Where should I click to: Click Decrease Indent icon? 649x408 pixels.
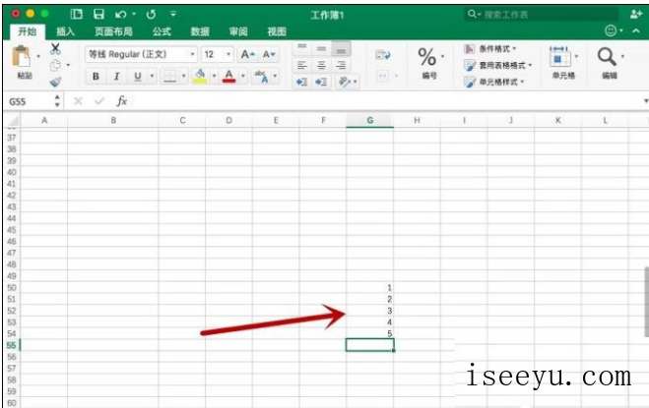click(301, 82)
